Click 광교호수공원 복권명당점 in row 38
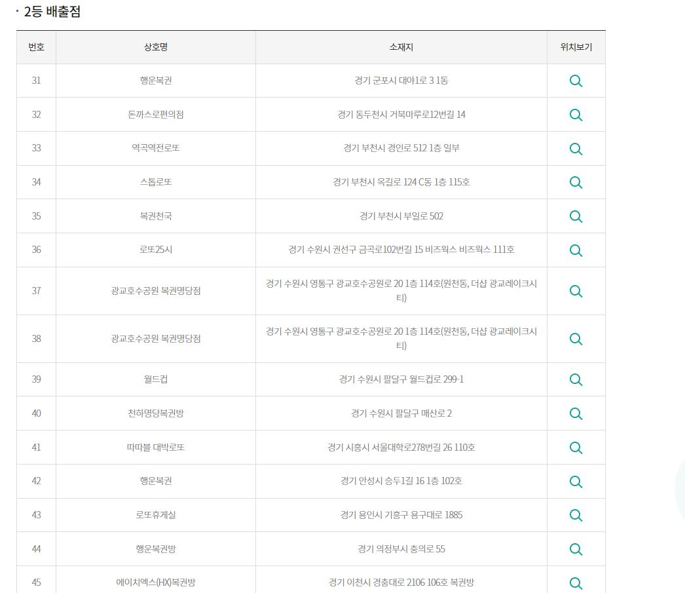 pyautogui.click(x=155, y=338)
